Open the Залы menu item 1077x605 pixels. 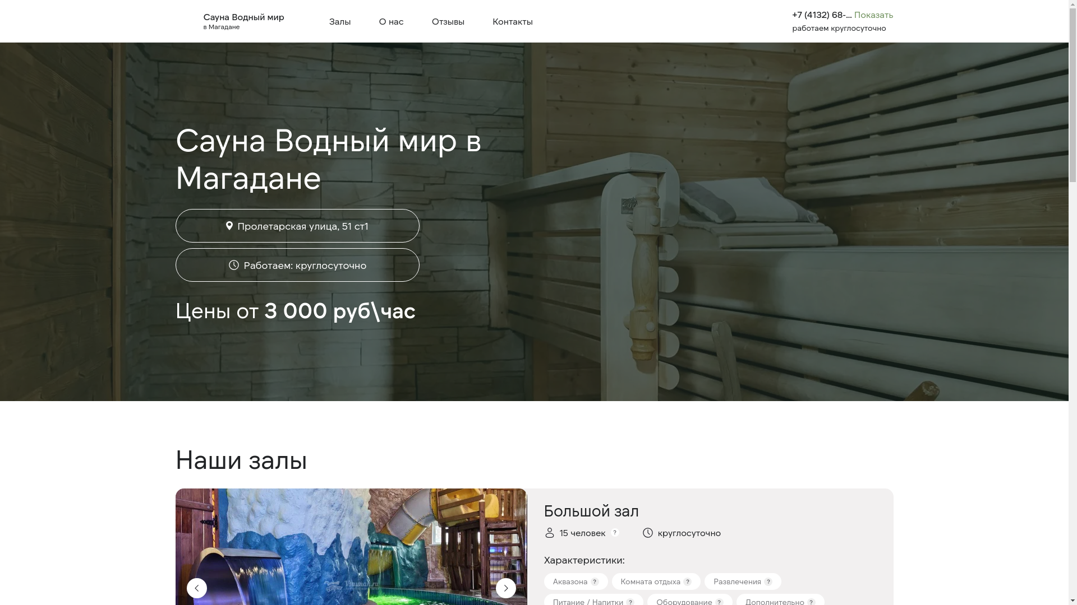339,21
